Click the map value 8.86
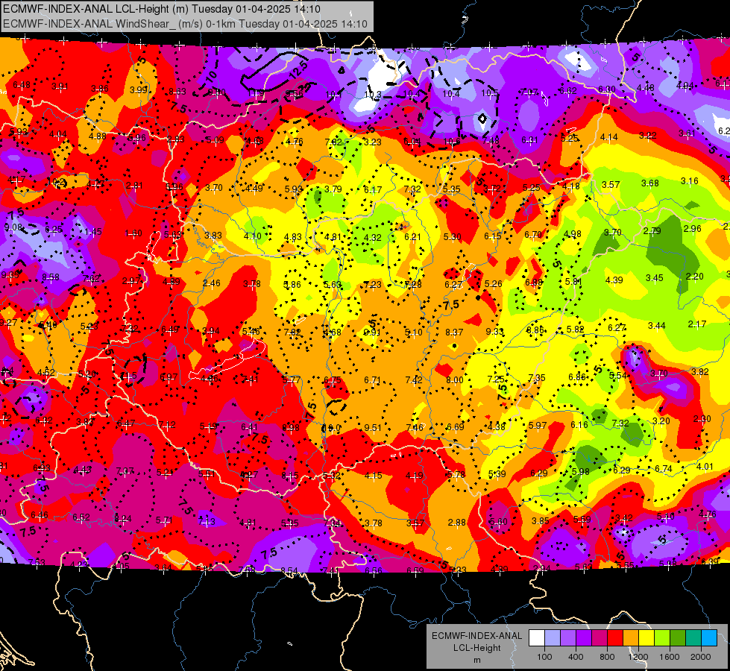The width and height of the screenshot is (730, 671). pos(535,330)
